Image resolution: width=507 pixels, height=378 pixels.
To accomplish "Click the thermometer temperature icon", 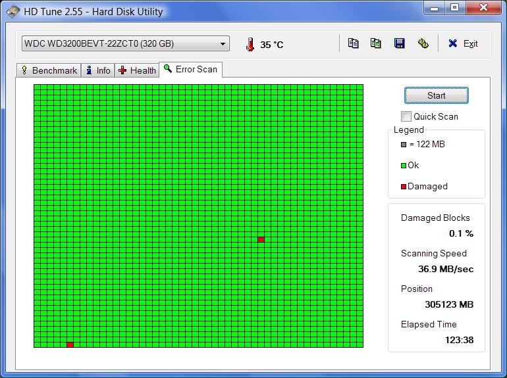I will pyautogui.click(x=250, y=44).
